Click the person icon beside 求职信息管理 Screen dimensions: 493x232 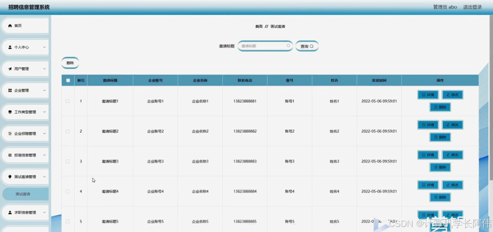[x=10, y=213]
